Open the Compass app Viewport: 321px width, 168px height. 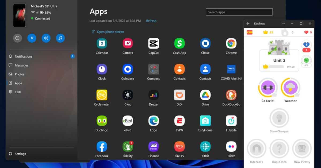pyautogui.click(x=154, y=69)
